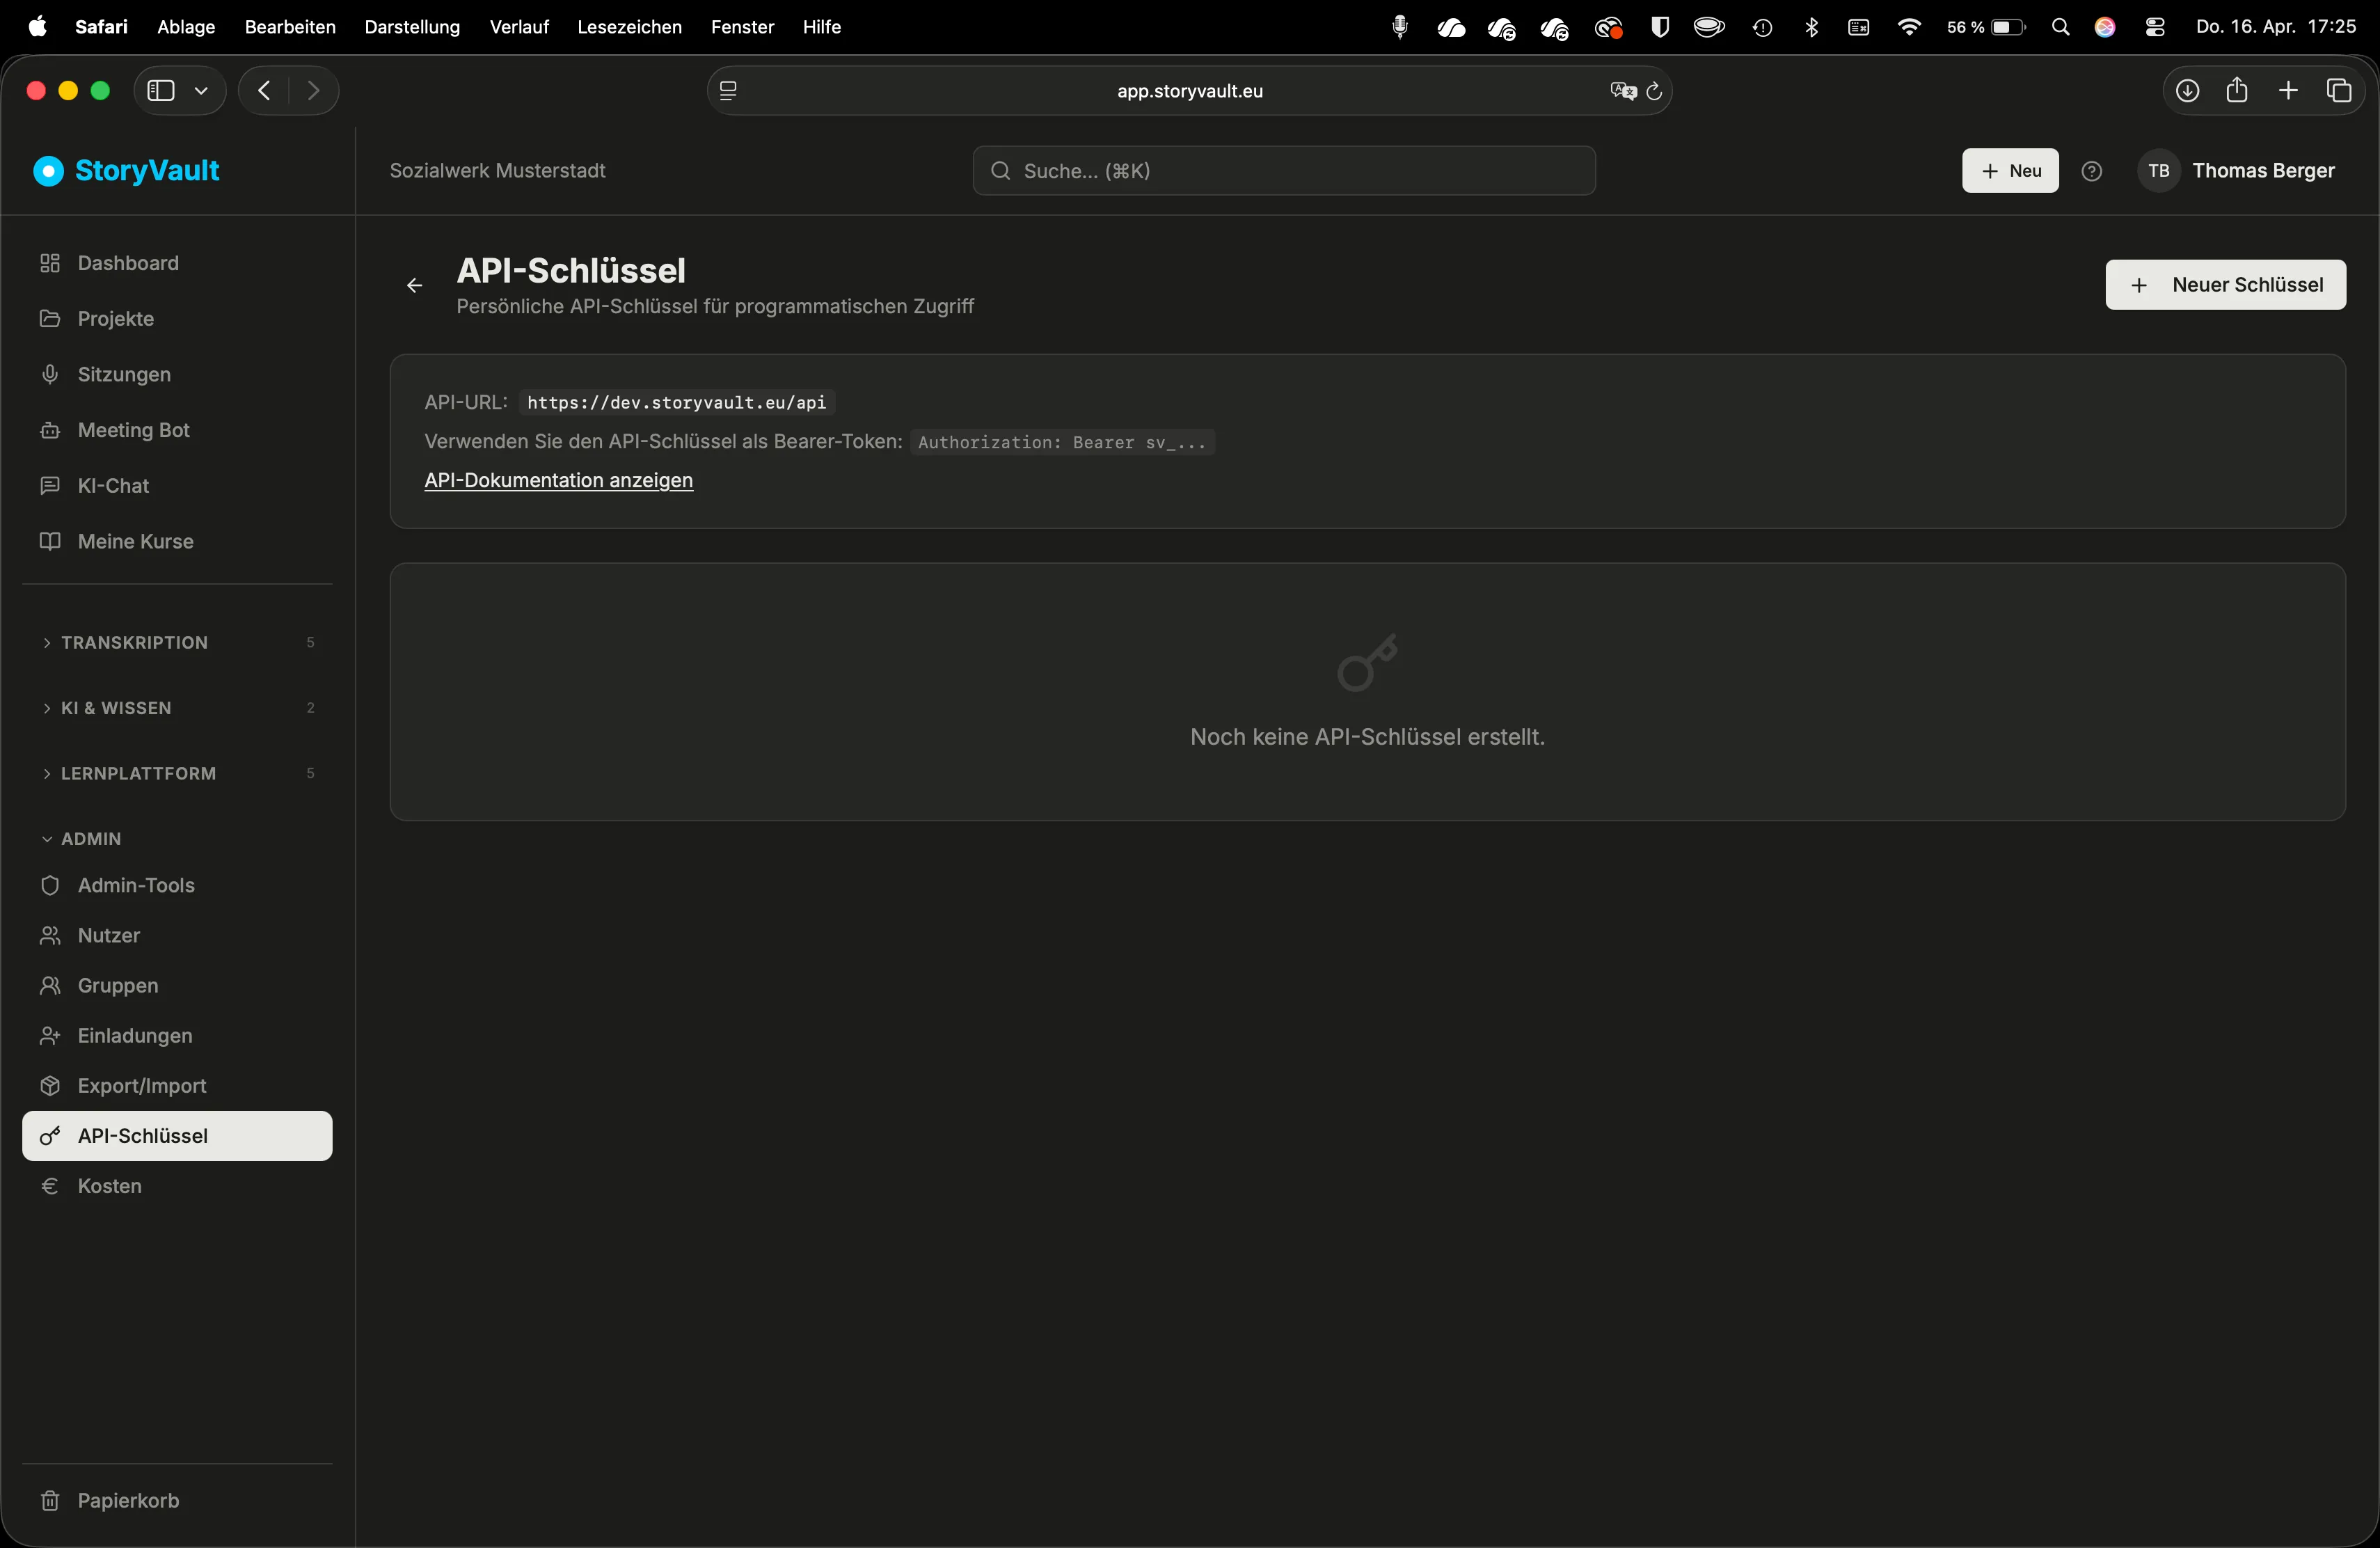Open the Meeting Bot section
Screen dimensions: 2380x1548
177,430
